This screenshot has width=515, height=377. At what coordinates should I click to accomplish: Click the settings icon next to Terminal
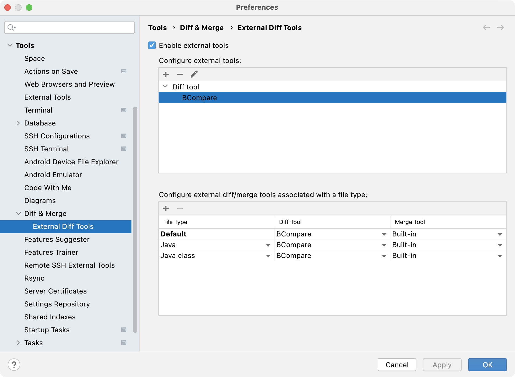click(124, 110)
